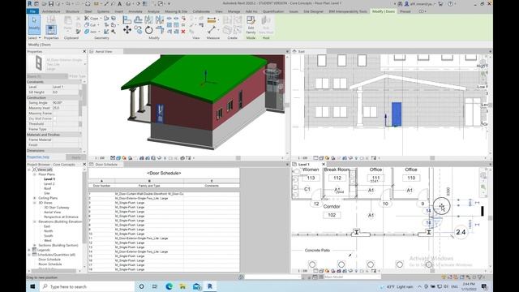This screenshot has width=519, height=292.
Task: Toggle the Dry Wall Frame checkbox
Action: pyautogui.click(x=55, y=118)
